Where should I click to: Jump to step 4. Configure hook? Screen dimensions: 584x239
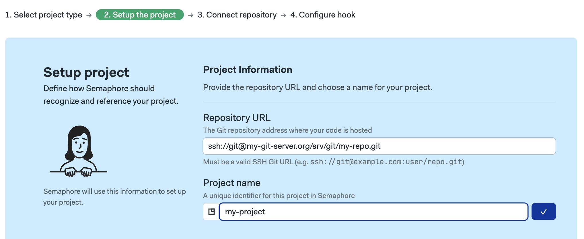click(x=323, y=15)
